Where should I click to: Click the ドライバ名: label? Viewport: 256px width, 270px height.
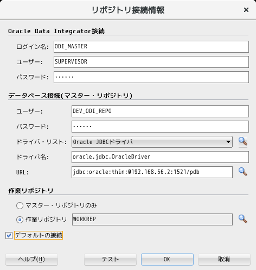point(33,157)
